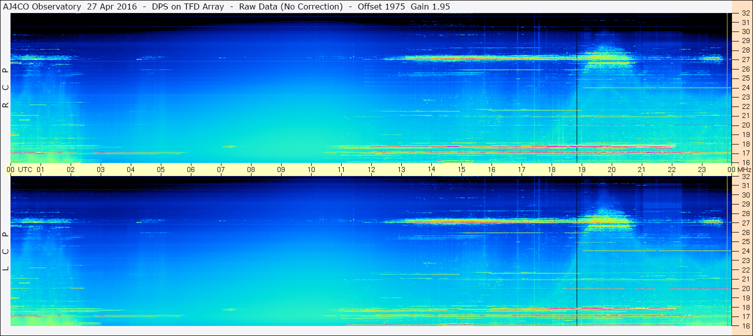Click the 27 MHz tick on the RCP scale
This screenshot has width=753, height=336.
pyautogui.click(x=745, y=59)
